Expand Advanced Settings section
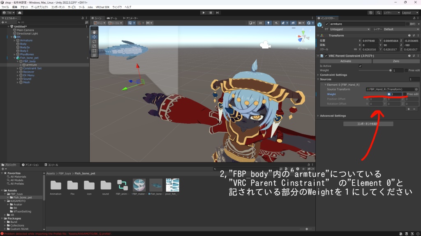421x236 pixels. (318, 116)
